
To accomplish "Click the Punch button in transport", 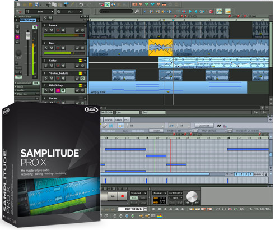I will pos(134,203).
